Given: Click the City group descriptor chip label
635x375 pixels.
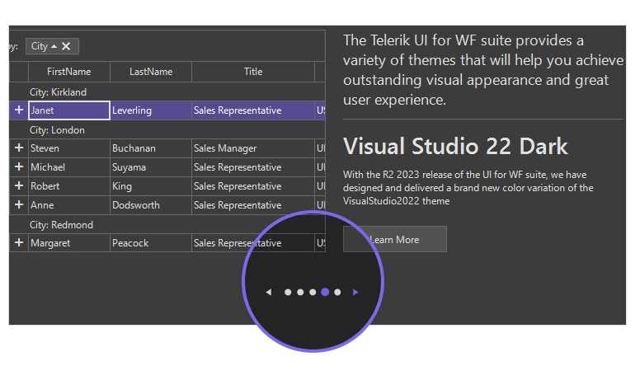Looking at the screenshot, I should point(40,46).
